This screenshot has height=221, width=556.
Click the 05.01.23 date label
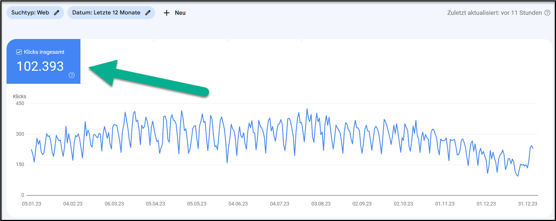click(x=32, y=204)
